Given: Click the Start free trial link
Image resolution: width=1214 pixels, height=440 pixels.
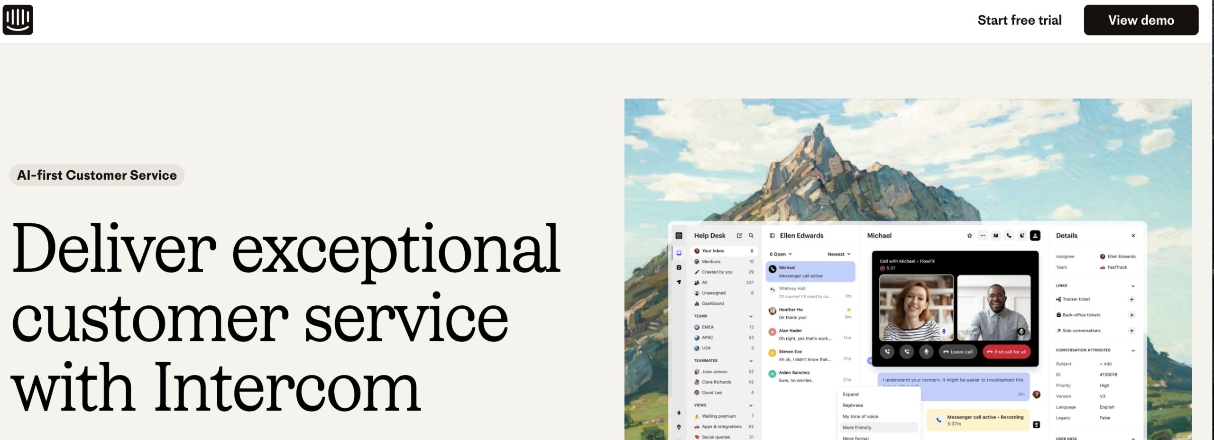Looking at the screenshot, I should coord(1019,20).
